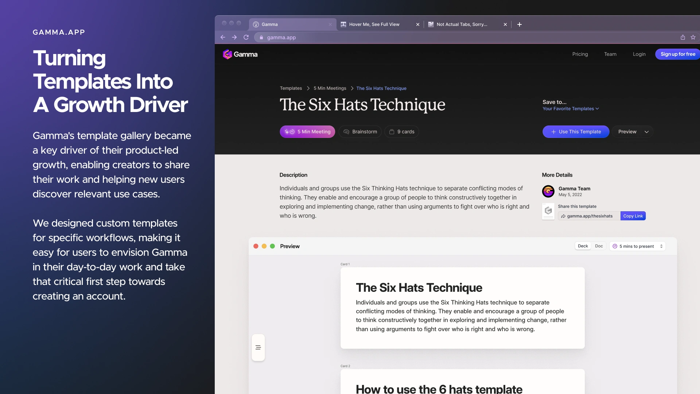
Task: Click the gamma.app/thesixhats link field
Action: point(589,216)
